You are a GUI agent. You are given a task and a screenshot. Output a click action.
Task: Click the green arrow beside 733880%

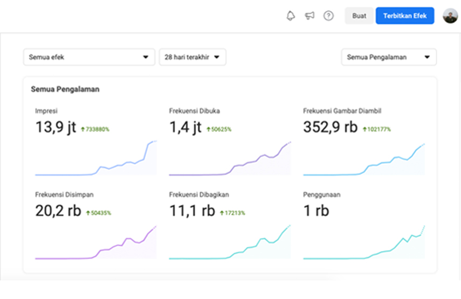(x=82, y=129)
